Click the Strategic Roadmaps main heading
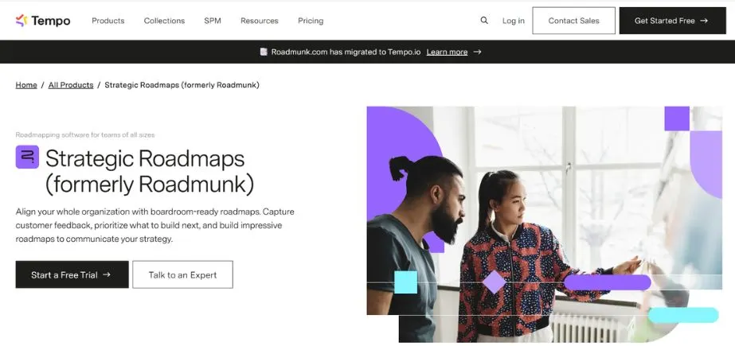Viewport: 735px width, 346px height. pos(150,171)
